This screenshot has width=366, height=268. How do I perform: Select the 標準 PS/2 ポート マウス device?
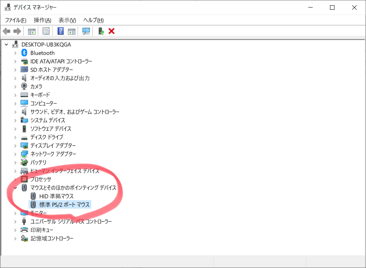[x=64, y=205]
